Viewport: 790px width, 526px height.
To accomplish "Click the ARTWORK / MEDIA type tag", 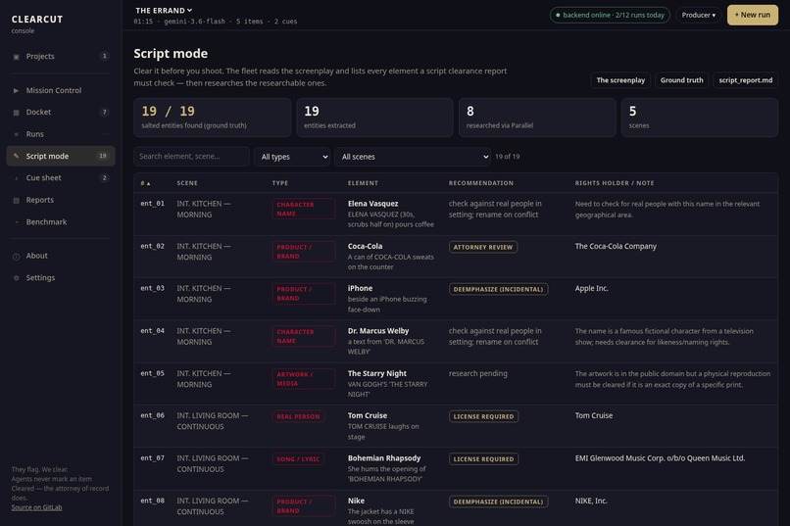I will click(303, 379).
